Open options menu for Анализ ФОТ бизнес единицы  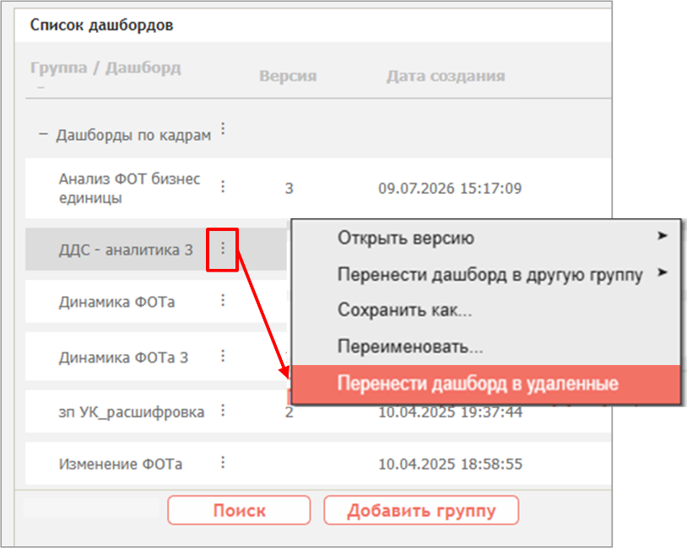223,187
